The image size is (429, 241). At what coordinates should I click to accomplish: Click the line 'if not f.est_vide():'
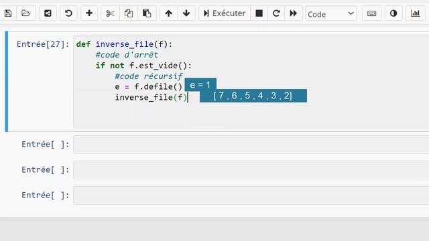pos(143,66)
